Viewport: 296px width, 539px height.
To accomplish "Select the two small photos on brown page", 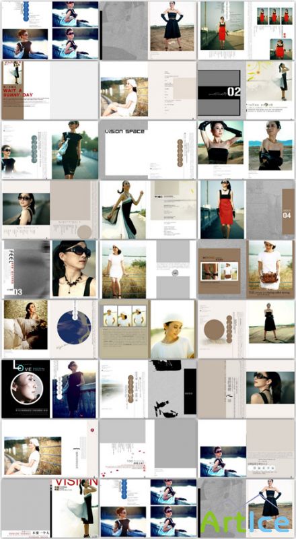I will 220,272.
